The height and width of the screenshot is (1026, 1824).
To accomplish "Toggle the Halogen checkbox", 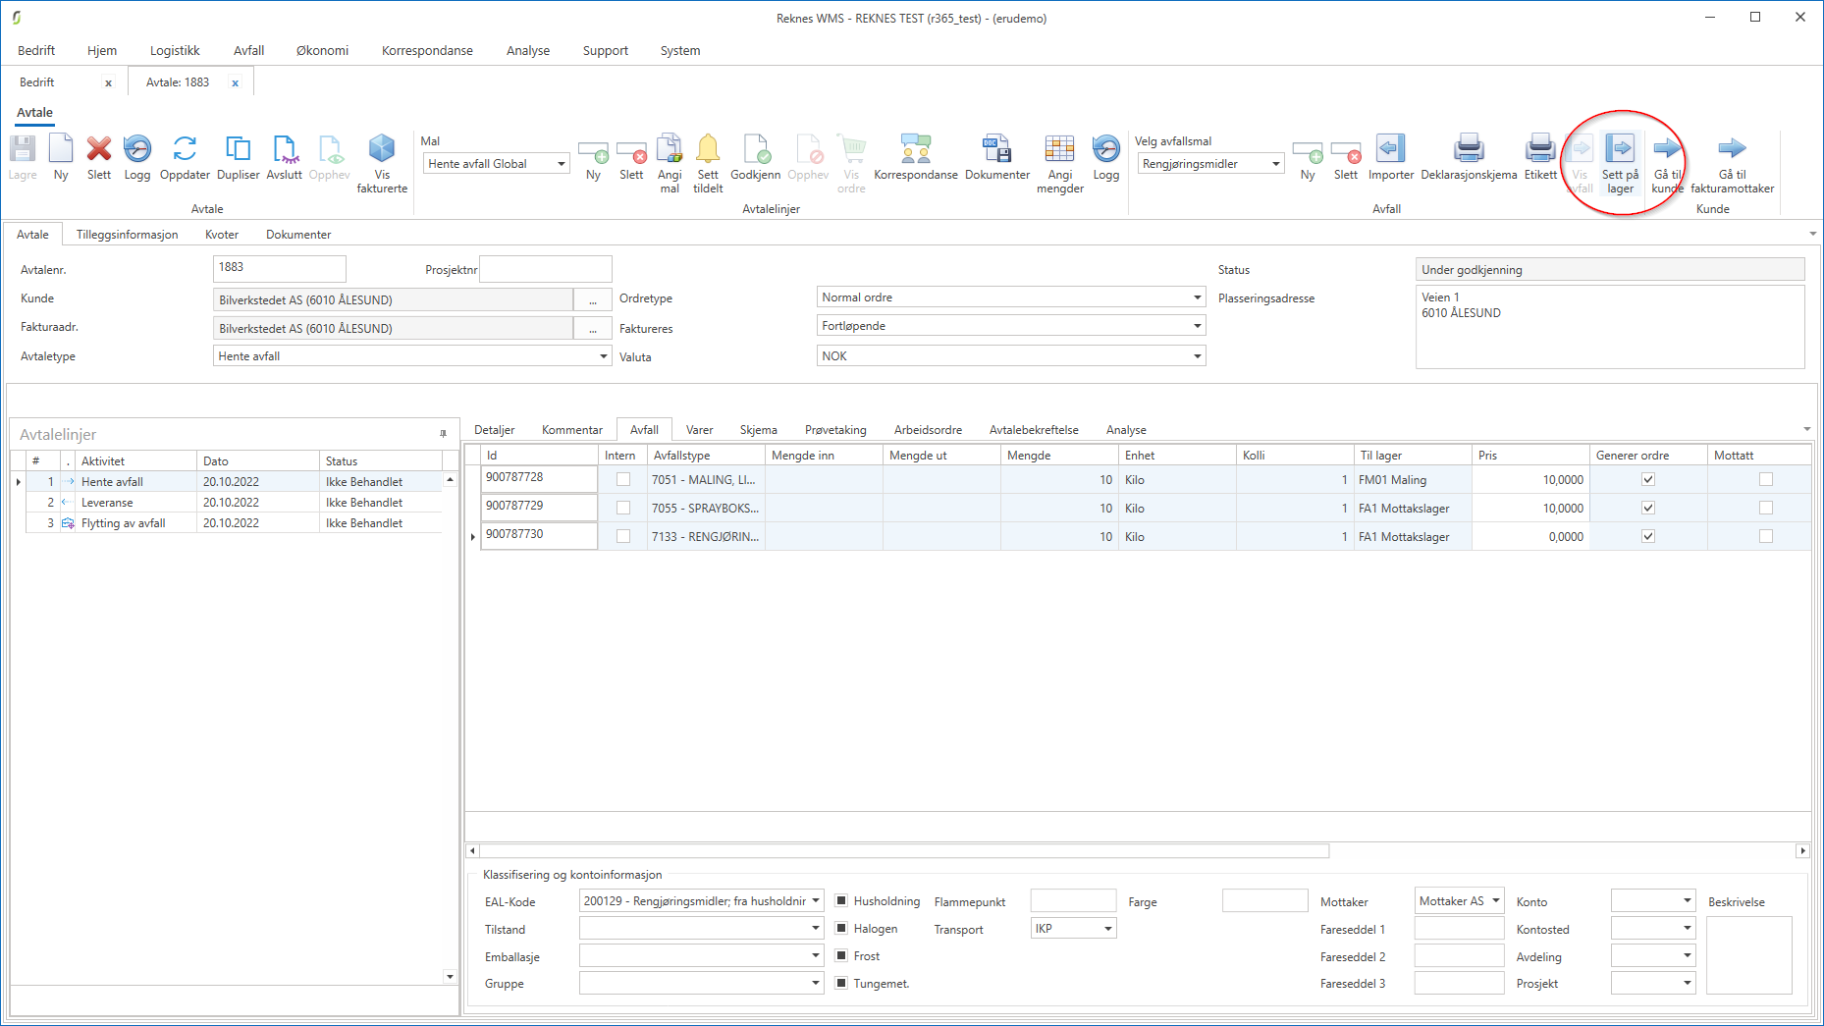I will (x=841, y=929).
